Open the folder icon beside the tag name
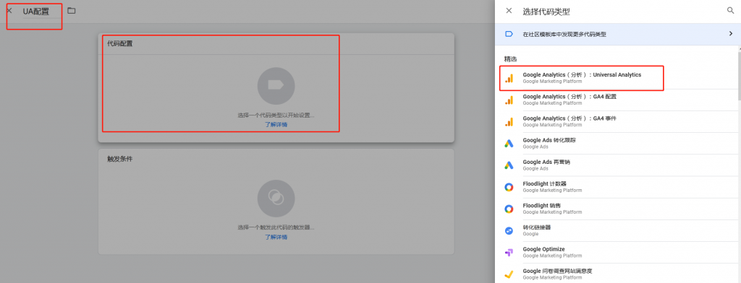 tap(72, 10)
